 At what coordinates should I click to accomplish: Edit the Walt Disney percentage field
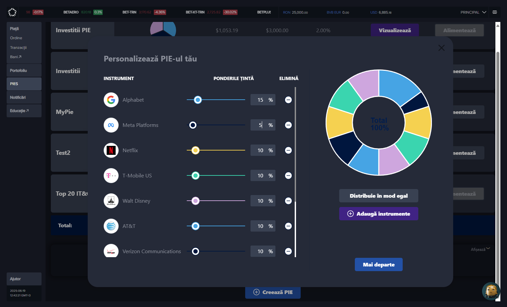pos(263,201)
